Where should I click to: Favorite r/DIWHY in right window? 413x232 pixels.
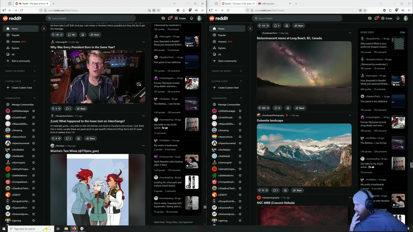pyautogui.click(x=240, y=195)
